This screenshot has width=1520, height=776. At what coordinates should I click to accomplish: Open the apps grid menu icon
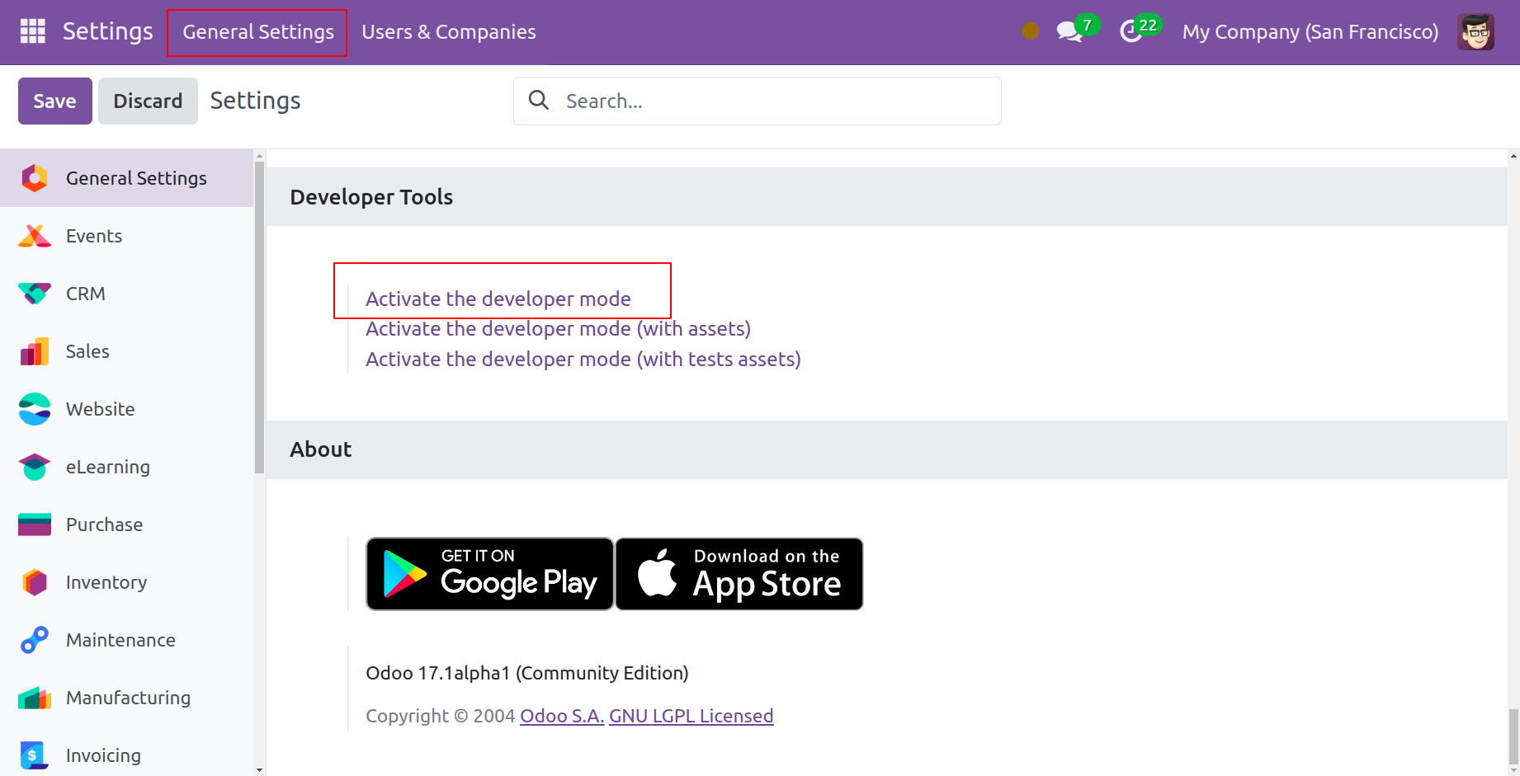click(x=33, y=31)
